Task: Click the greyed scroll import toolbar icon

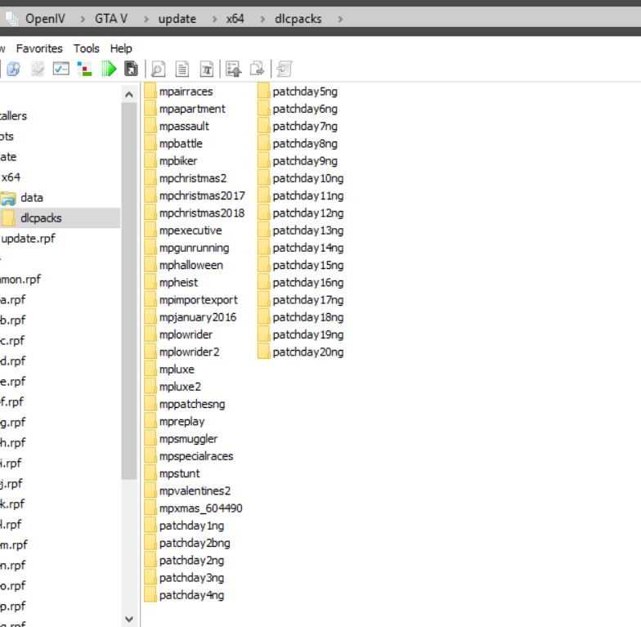Action: (285, 69)
